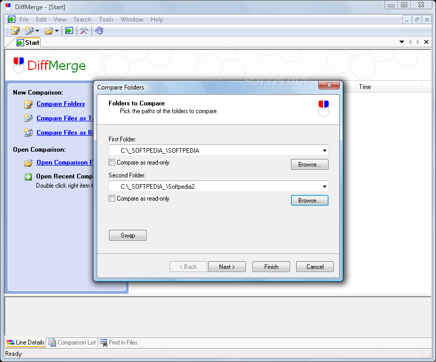Image resolution: width=436 pixels, height=362 pixels.
Task: Click the Comparison List tab icon
Action: [x=52, y=342]
